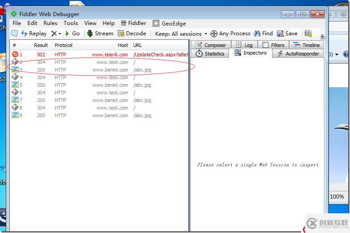Viewport: 350px width, 233px height.
Task: Click 502 result in session 1
Action: click(x=41, y=55)
